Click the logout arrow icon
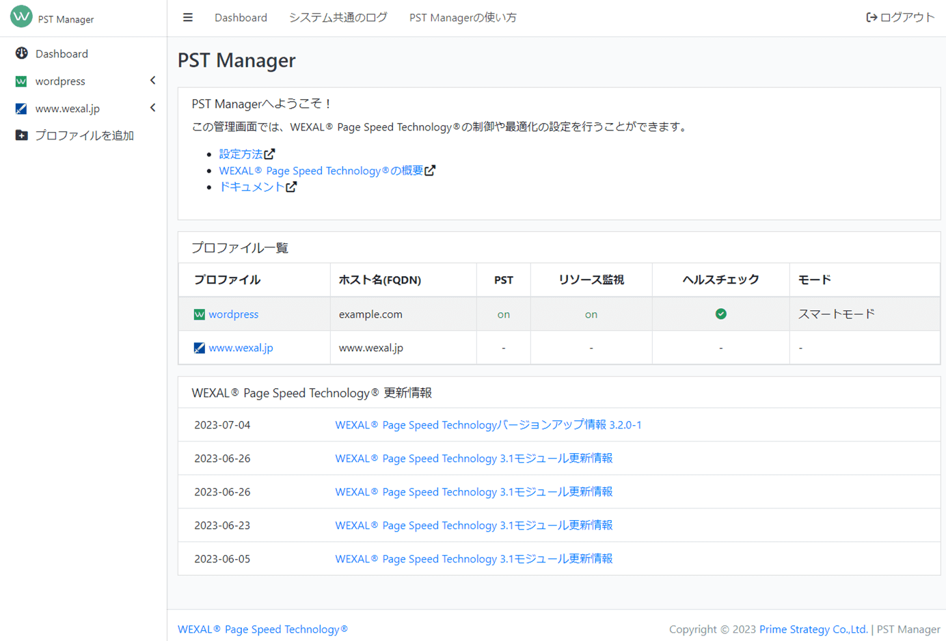This screenshot has height=641, width=946. click(871, 18)
